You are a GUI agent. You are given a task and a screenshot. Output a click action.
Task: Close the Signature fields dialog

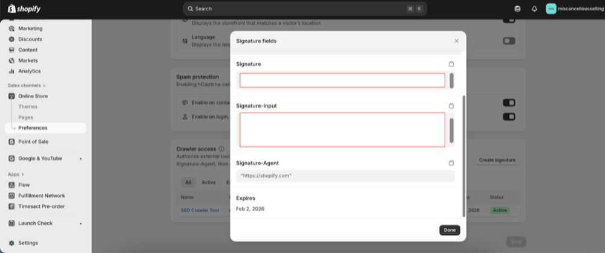point(456,41)
